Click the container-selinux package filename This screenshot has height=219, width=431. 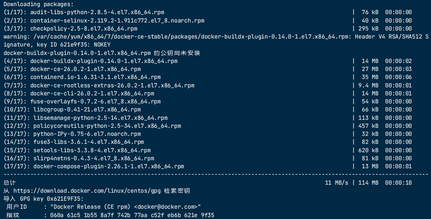117,21
